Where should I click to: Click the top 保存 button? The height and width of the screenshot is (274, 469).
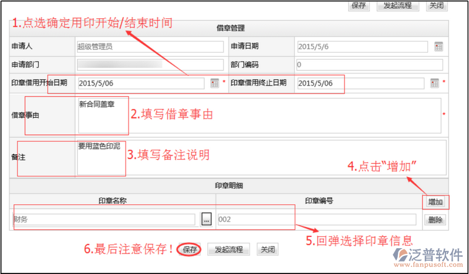click(359, 5)
